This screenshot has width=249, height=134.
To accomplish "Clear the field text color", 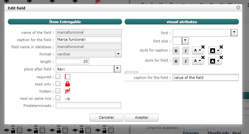I will (203, 57).
